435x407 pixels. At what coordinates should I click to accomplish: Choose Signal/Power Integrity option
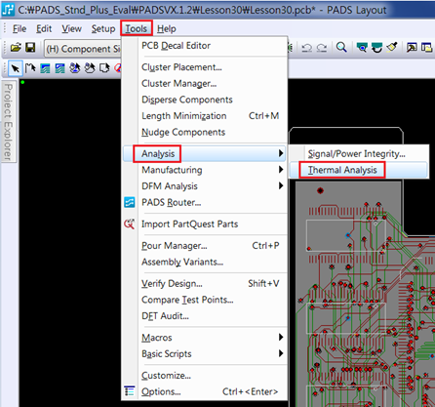[357, 153]
